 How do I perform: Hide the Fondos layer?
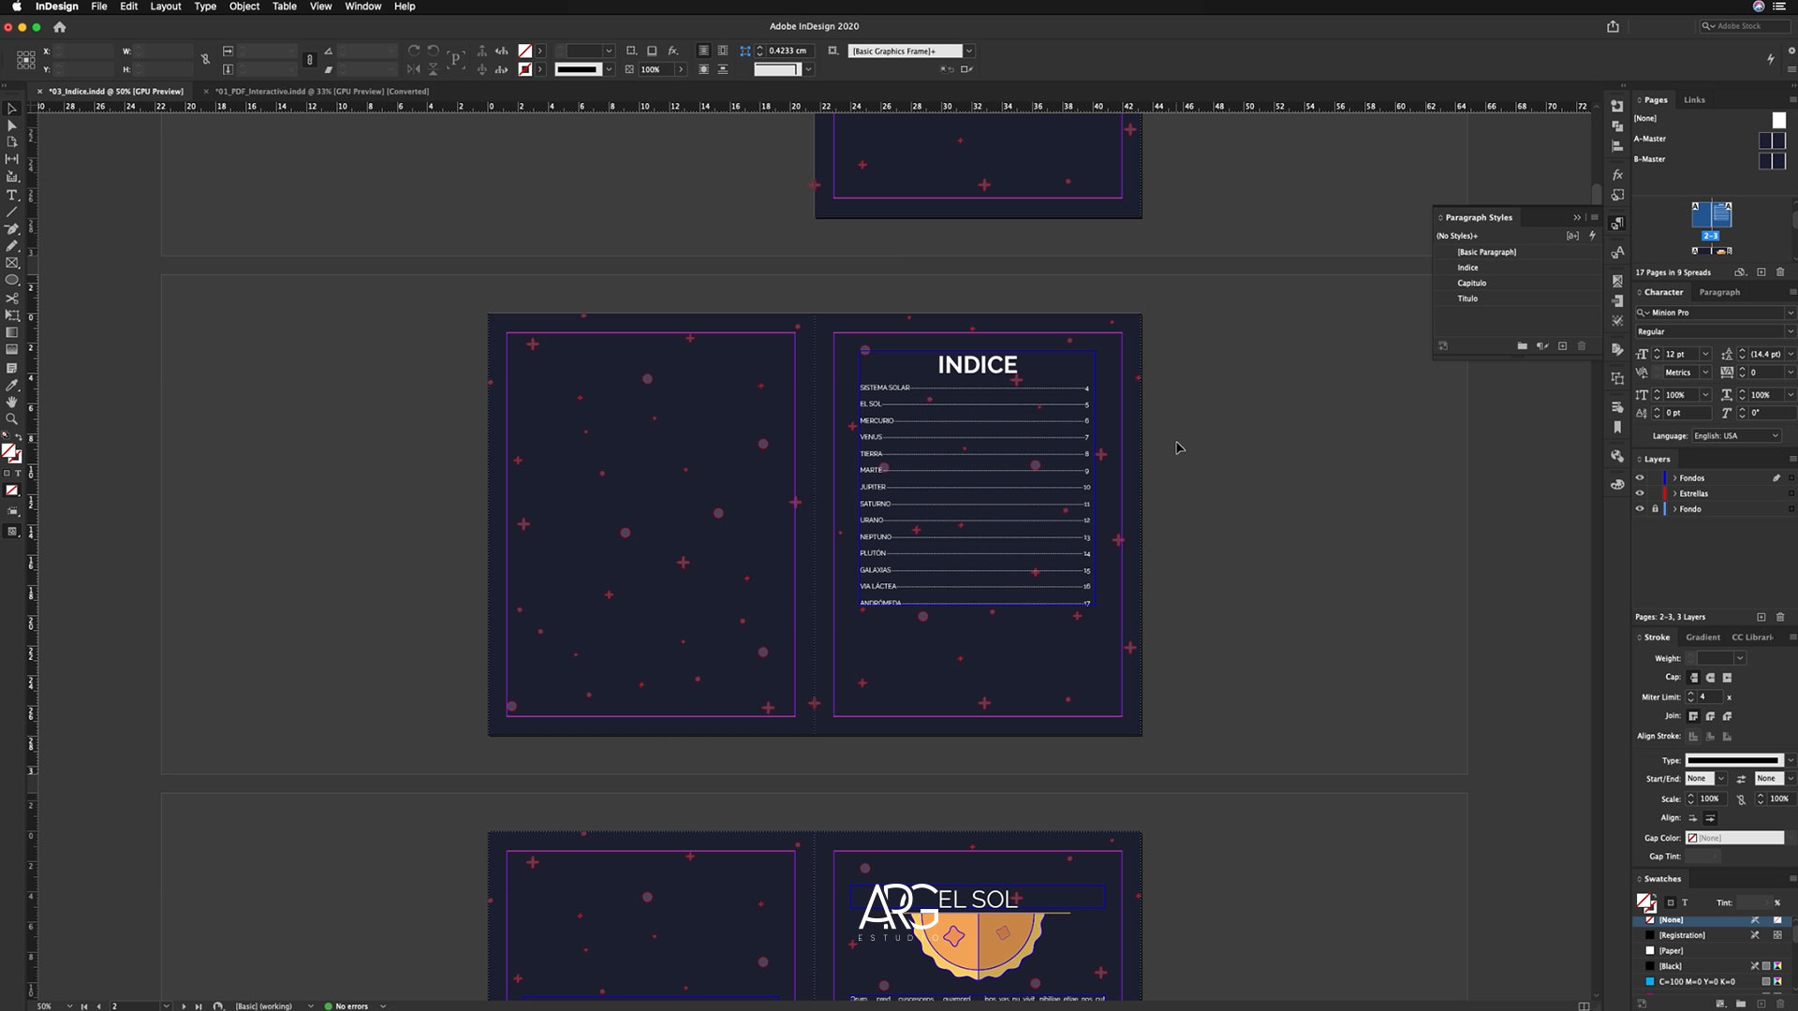pos(1640,477)
